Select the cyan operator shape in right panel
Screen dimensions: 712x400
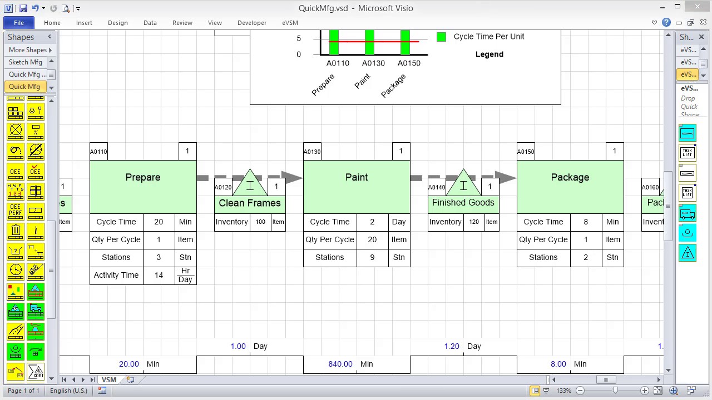tap(688, 233)
